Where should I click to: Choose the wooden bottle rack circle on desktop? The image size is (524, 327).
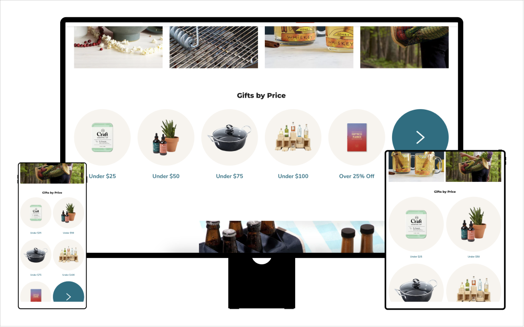[293, 137]
